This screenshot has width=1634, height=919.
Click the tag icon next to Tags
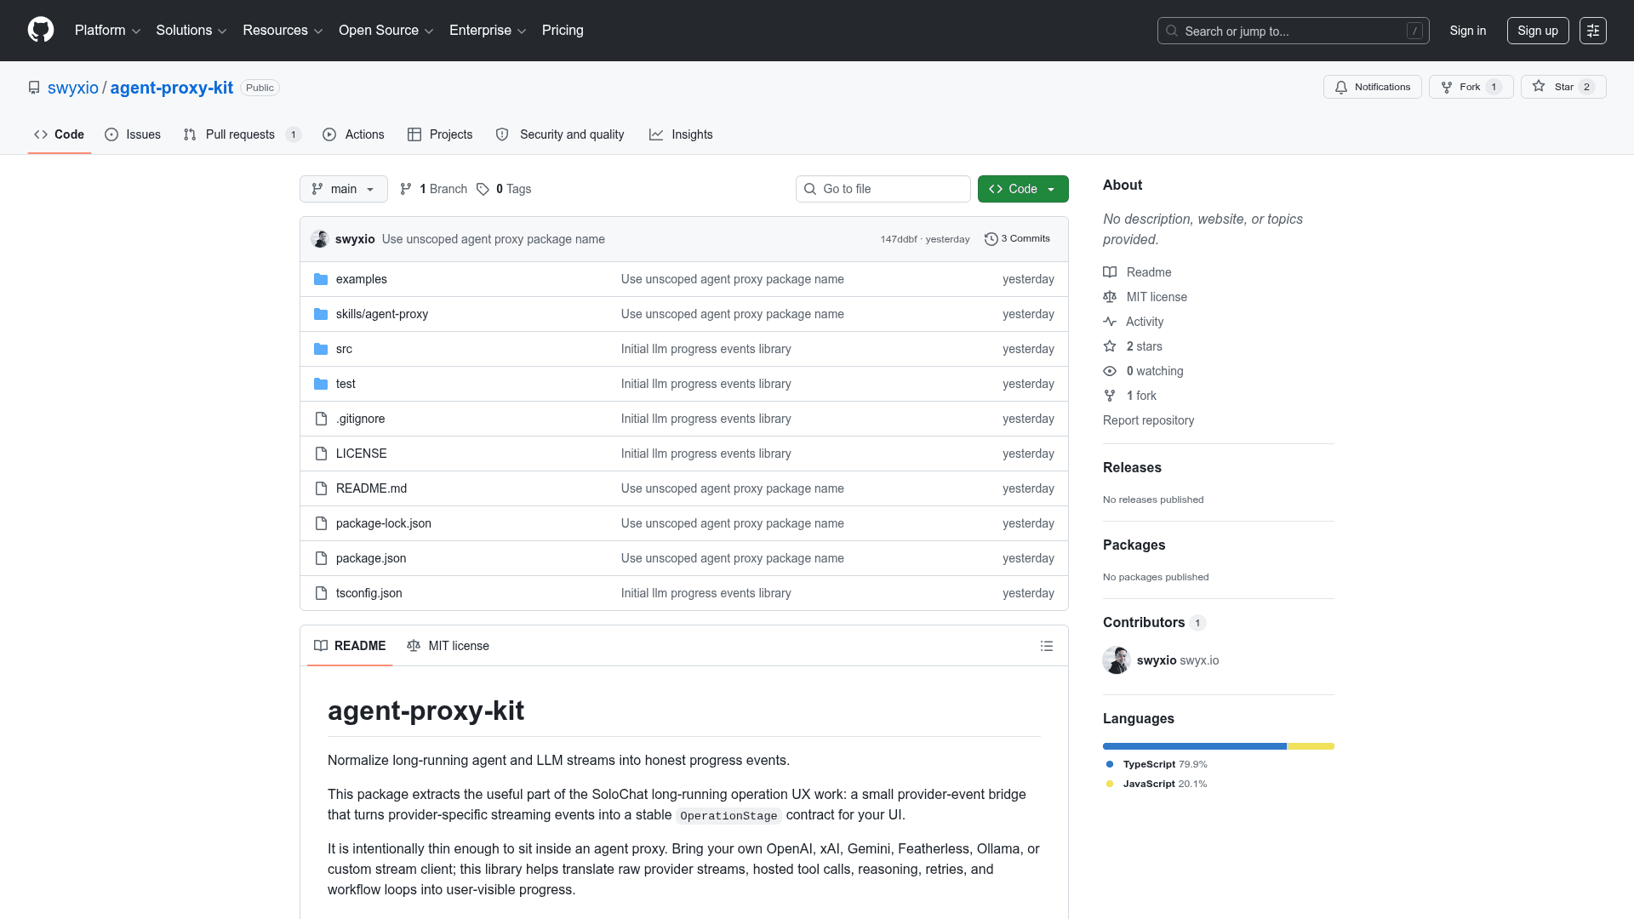coord(483,189)
